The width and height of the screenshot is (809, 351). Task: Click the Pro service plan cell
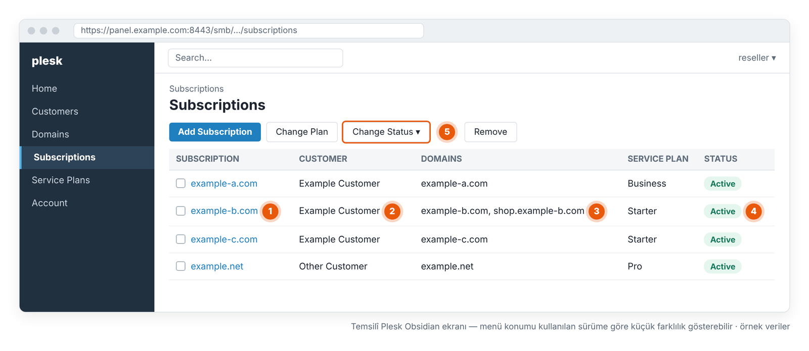pyautogui.click(x=635, y=266)
